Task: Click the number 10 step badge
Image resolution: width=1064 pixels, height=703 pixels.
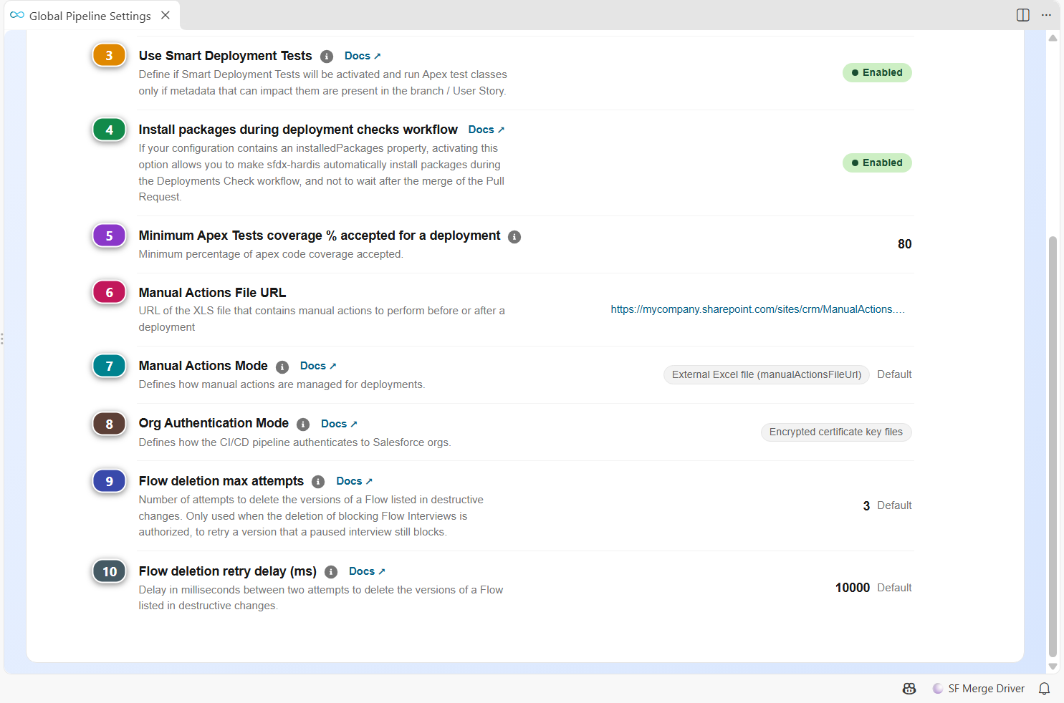Action: [109, 571]
